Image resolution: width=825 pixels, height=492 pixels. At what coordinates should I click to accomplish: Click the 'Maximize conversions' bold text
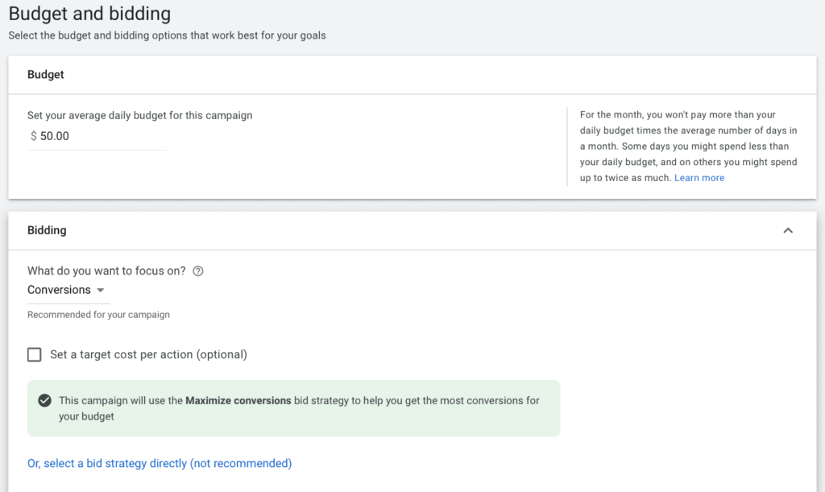point(238,400)
